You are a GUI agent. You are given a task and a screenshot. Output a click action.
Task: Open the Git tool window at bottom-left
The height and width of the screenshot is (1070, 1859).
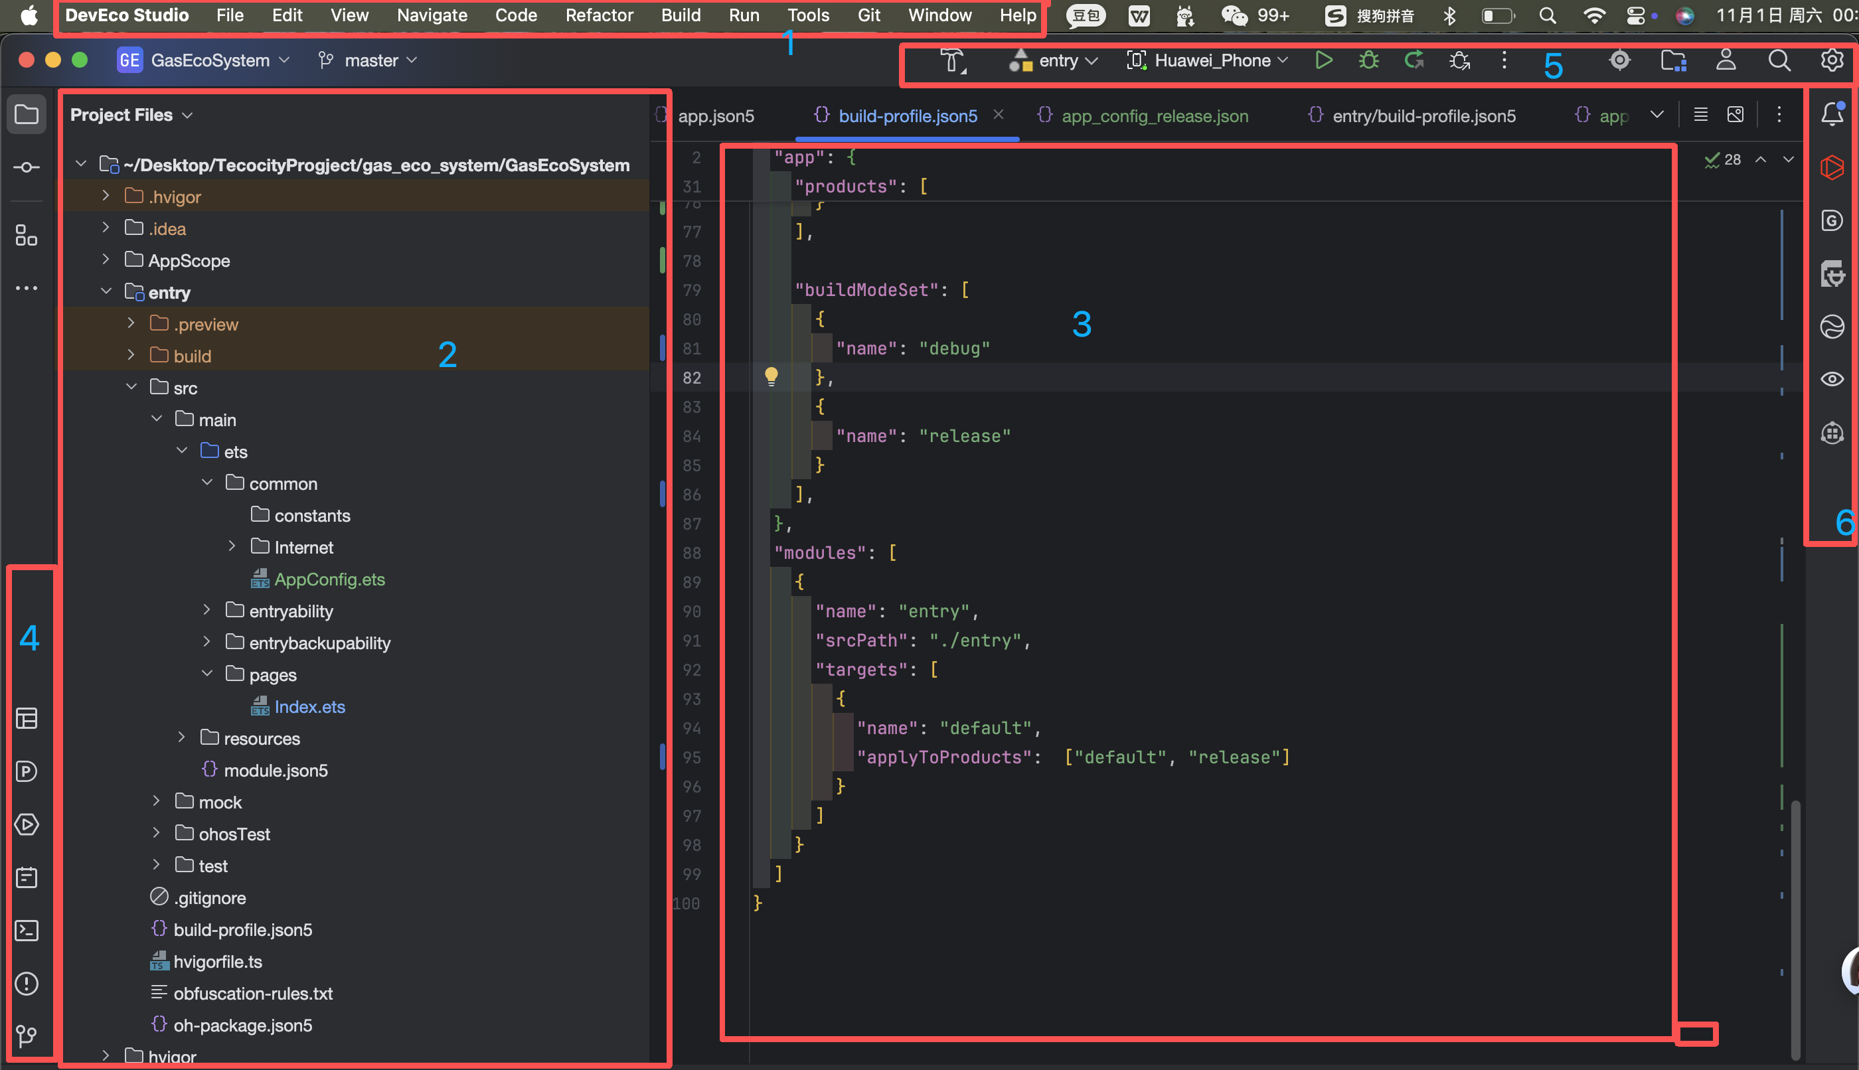[27, 1036]
